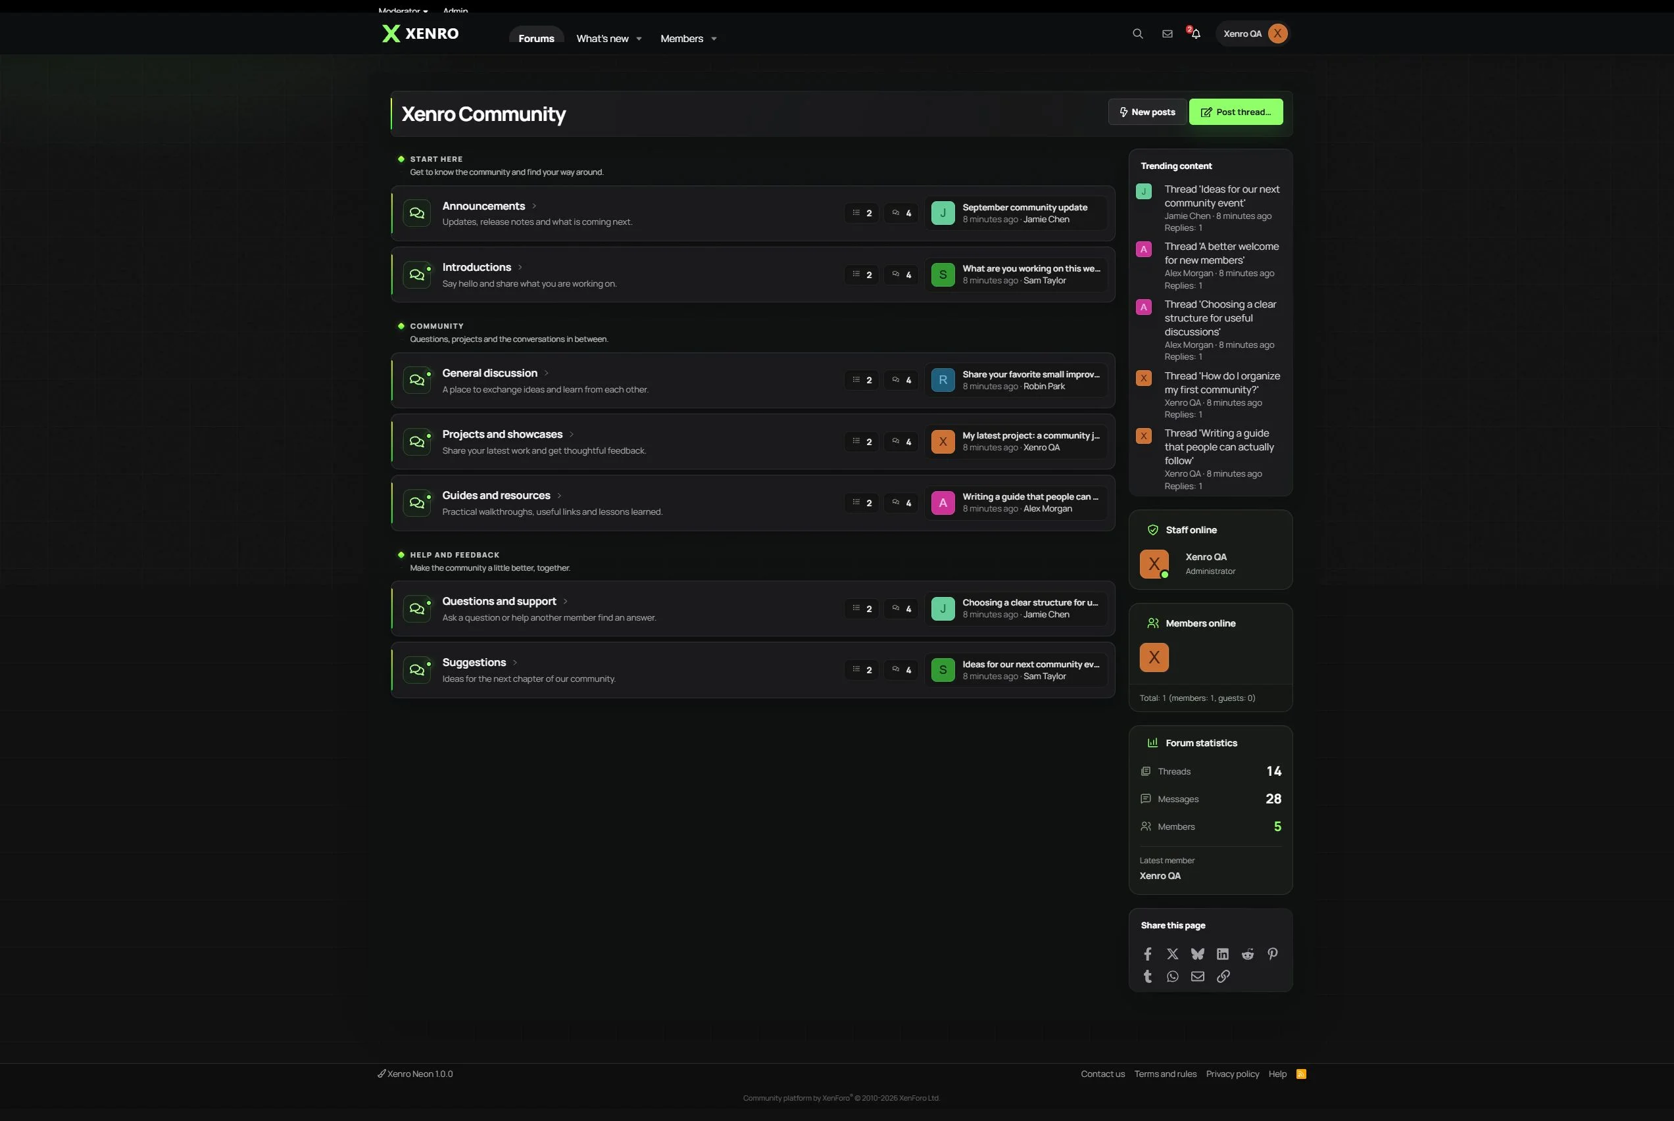Click the New posts button
The image size is (1674, 1121).
click(1147, 112)
